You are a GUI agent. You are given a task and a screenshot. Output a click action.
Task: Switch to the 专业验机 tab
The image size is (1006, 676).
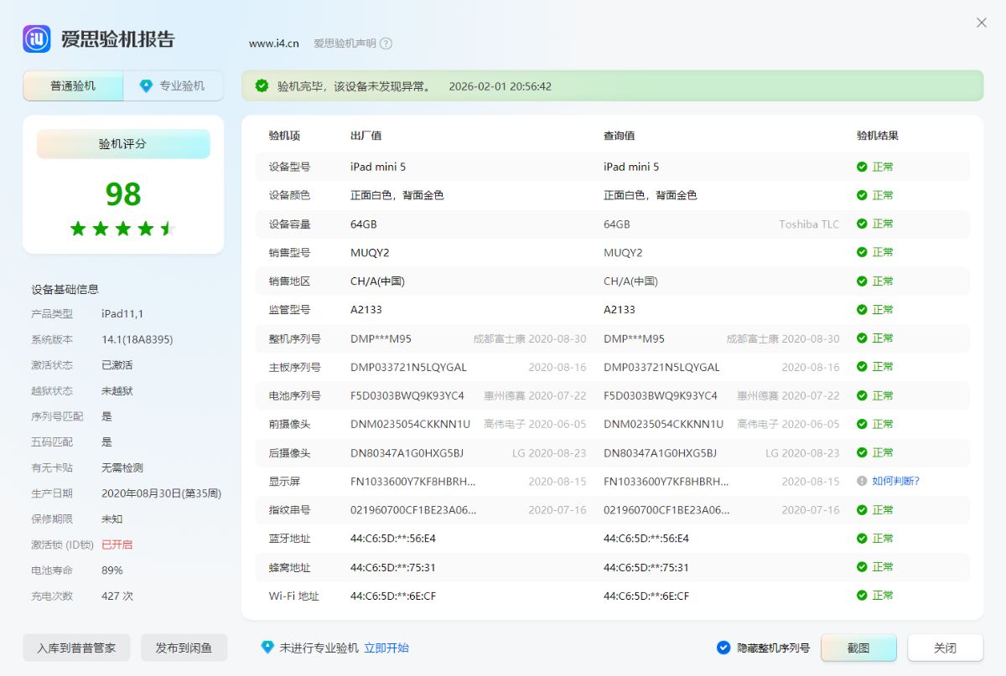click(174, 85)
